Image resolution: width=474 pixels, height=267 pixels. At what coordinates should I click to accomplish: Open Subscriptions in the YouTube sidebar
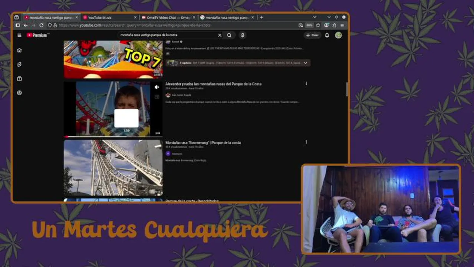tap(19, 79)
